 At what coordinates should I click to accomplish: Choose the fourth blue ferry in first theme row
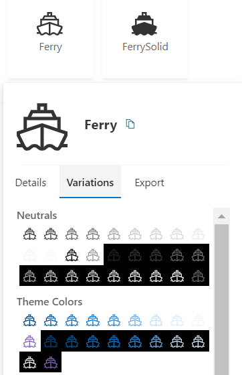[93, 320]
